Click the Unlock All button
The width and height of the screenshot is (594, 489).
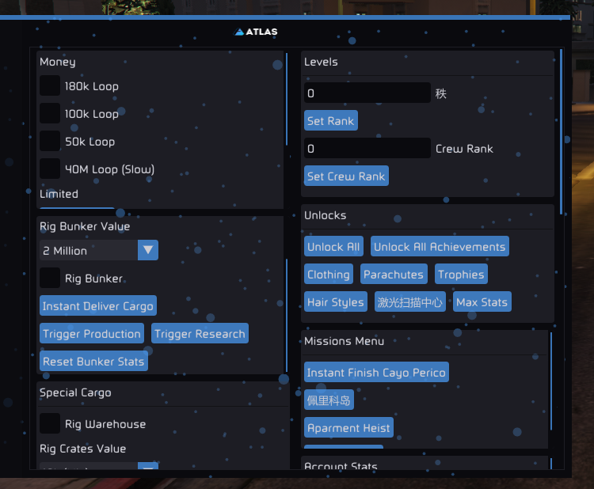[333, 247]
